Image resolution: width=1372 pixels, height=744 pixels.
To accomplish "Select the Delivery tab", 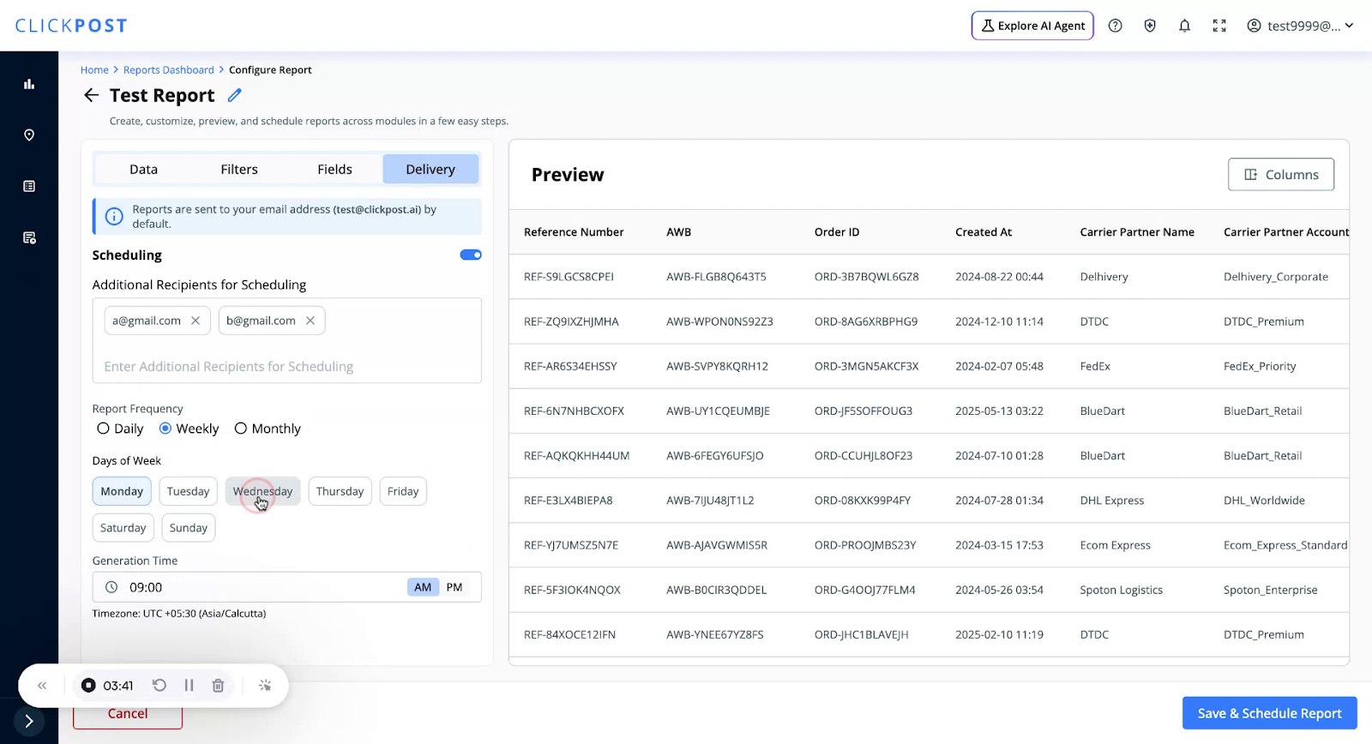I will point(430,170).
